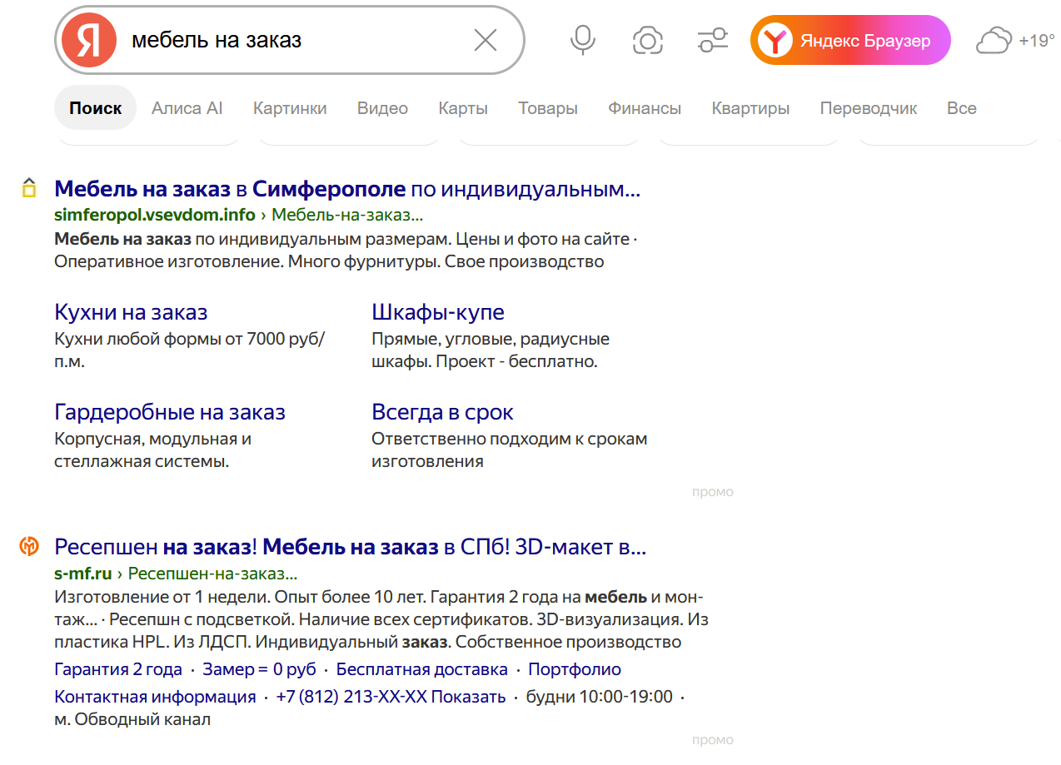The width and height of the screenshot is (1061, 765).
Task: Click the 'будни 10:00-19:00' working hours text
Action: tap(600, 697)
